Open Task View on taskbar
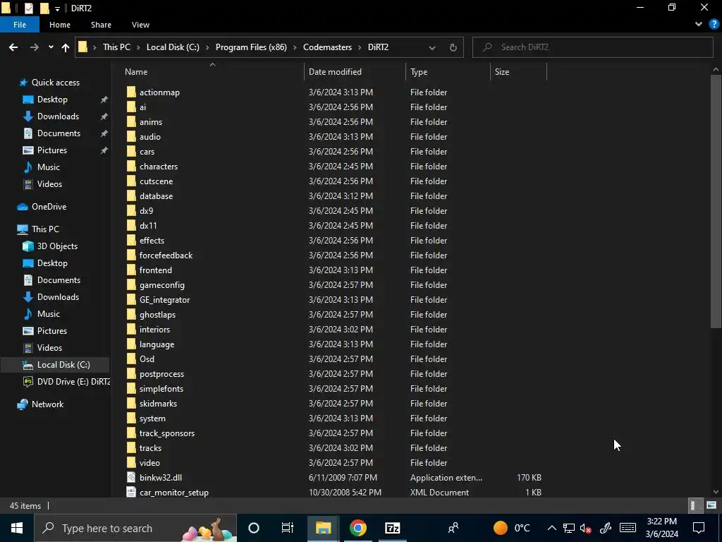This screenshot has height=542, width=722. pos(288,528)
